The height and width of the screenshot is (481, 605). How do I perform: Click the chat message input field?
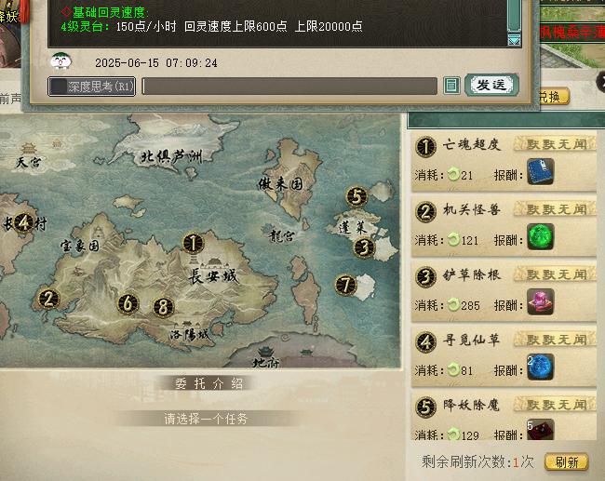[x=289, y=86]
